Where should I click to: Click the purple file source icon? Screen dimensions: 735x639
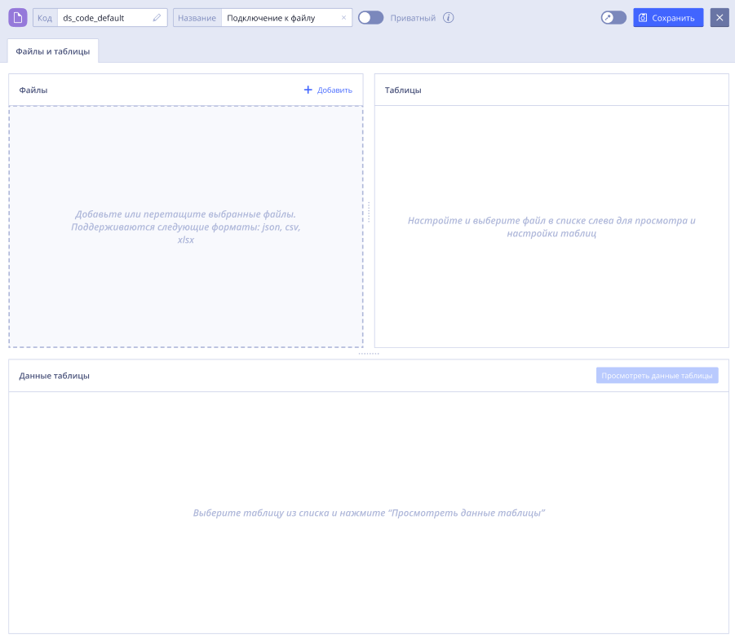(18, 18)
